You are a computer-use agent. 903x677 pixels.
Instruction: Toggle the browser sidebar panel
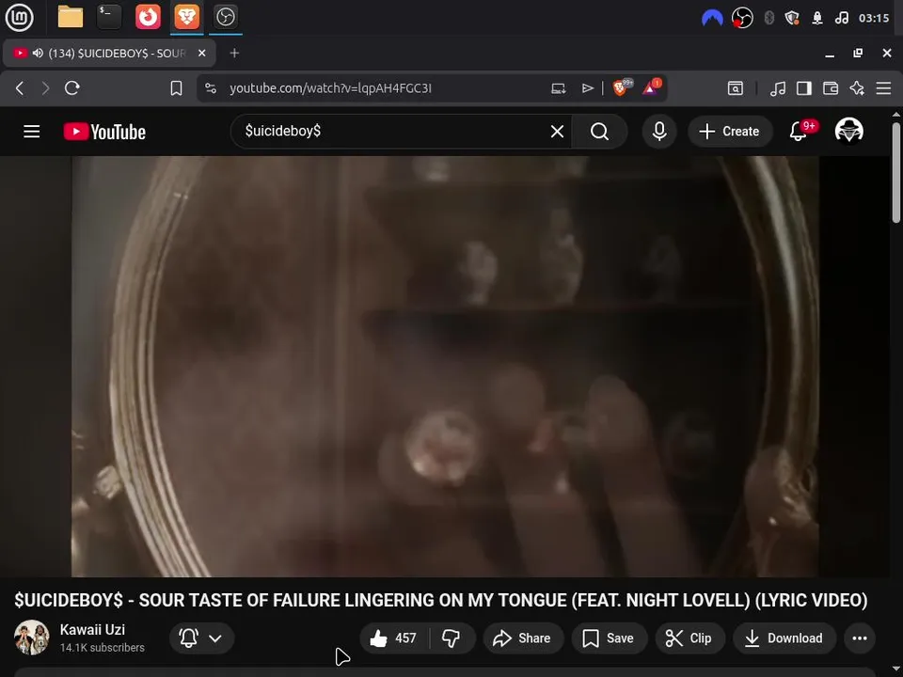804,88
